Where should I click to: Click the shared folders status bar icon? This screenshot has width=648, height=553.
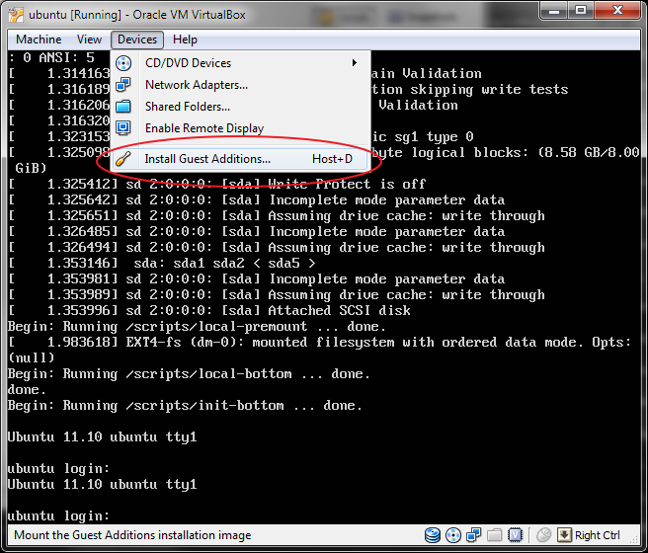[495, 535]
